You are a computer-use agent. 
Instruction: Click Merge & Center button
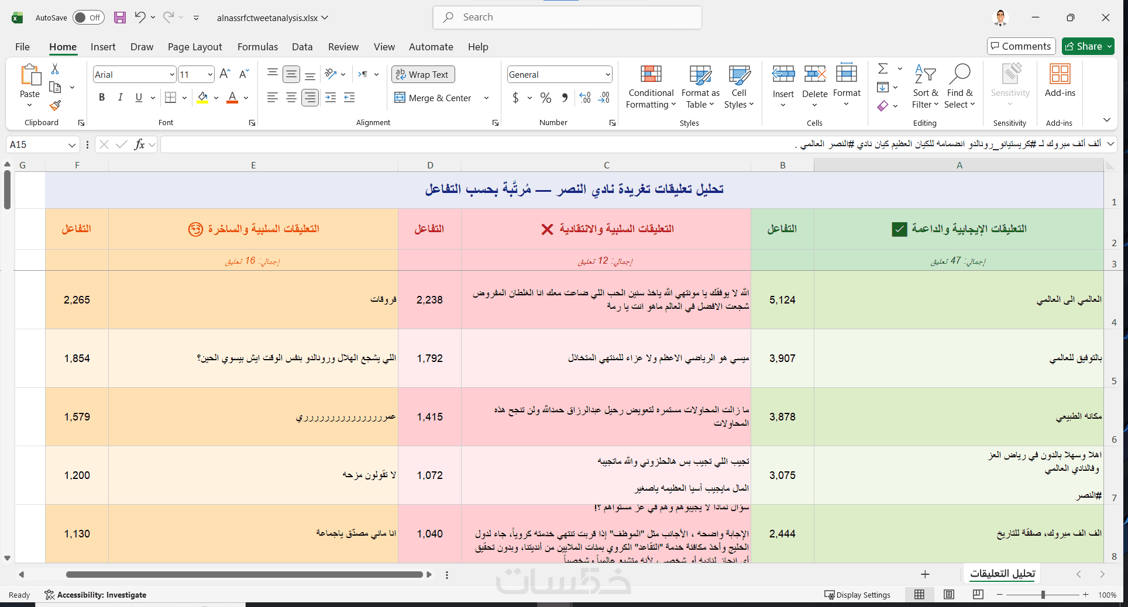(434, 98)
